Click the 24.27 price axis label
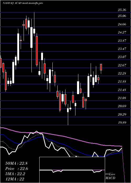 pyautogui.click(x=122, y=32)
